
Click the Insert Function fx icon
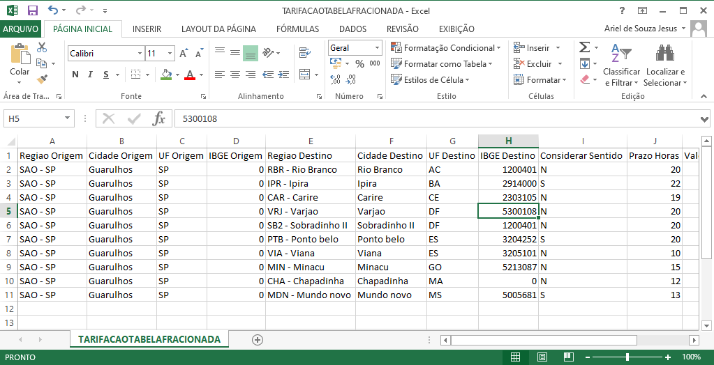click(x=159, y=118)
